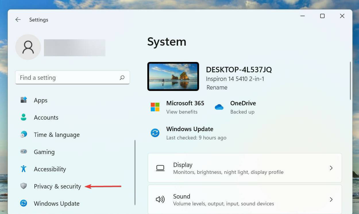This screenshot has height=214, width=359.
Task: Click the device wallpaper thumbnail
Action: [x=173, y=76]
